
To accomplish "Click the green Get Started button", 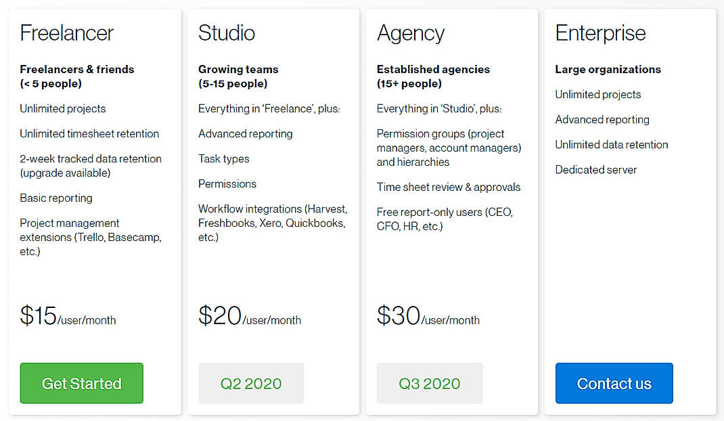I will click(x=81, y=383).
